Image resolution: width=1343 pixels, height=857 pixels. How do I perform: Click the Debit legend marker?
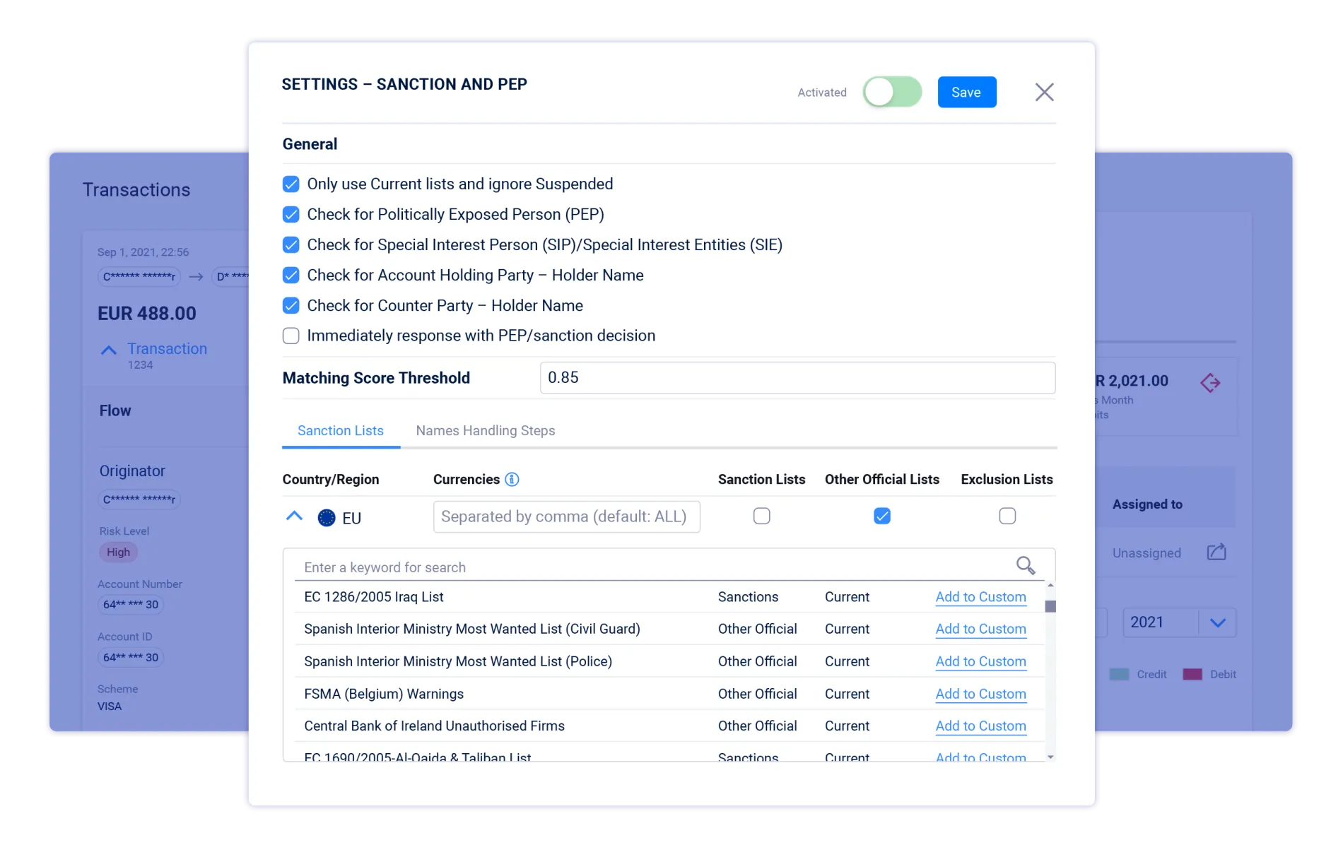(x=1192, y=674)
